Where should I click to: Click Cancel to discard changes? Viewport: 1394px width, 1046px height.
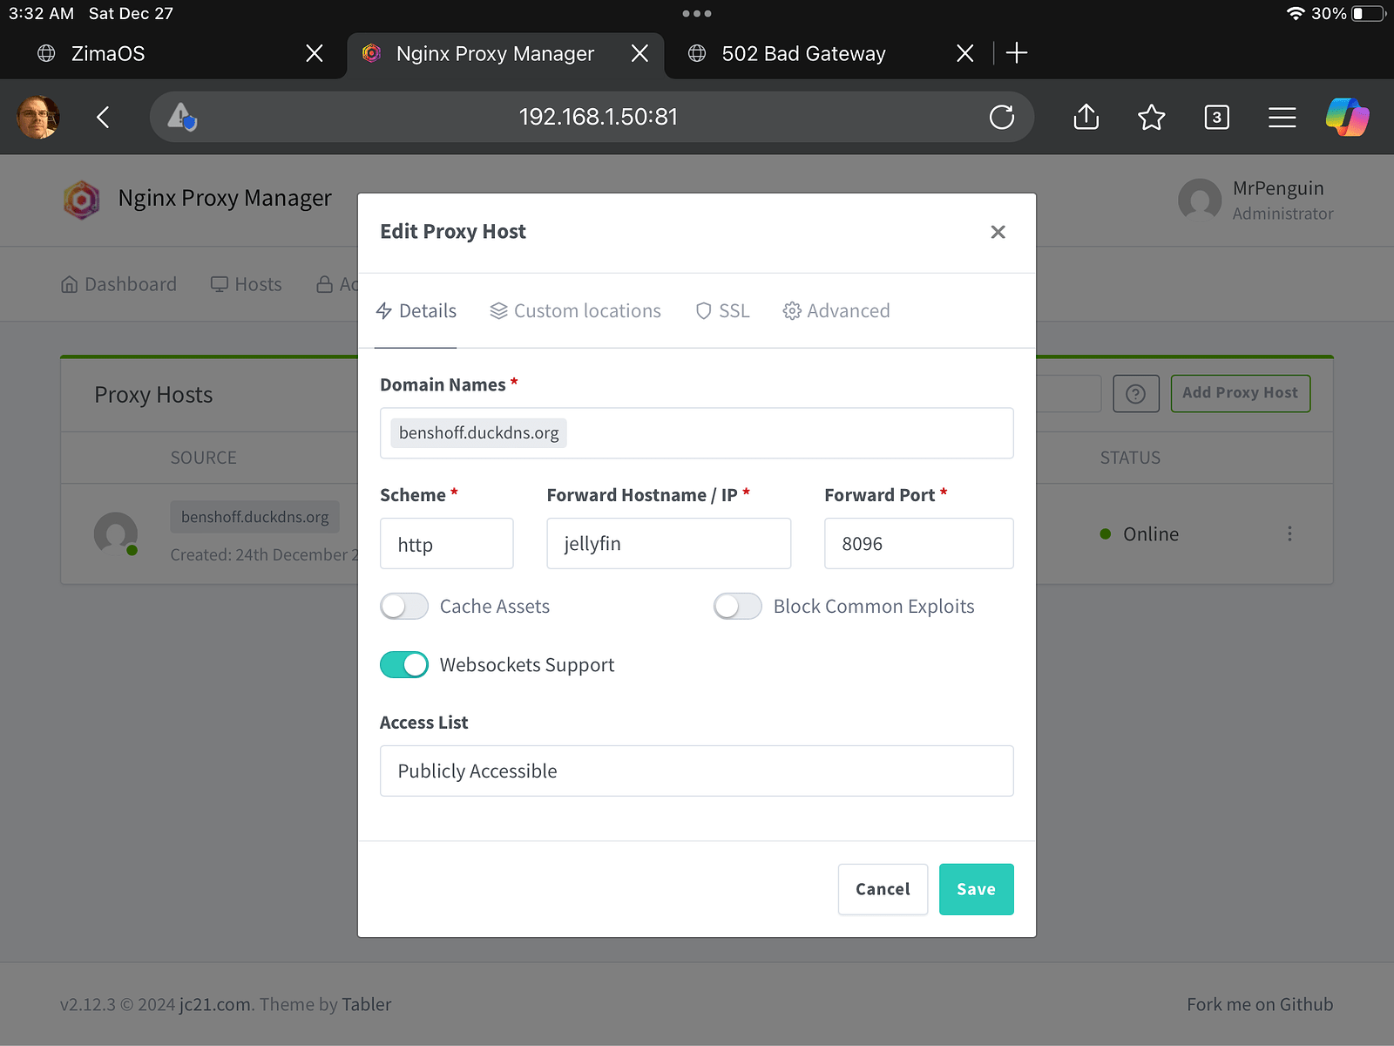tap(882, 889)
